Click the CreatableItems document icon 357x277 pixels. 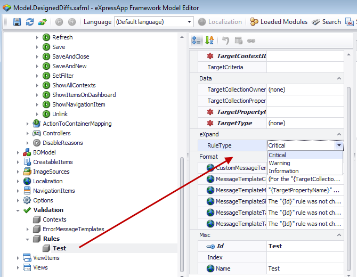[27, 162]
